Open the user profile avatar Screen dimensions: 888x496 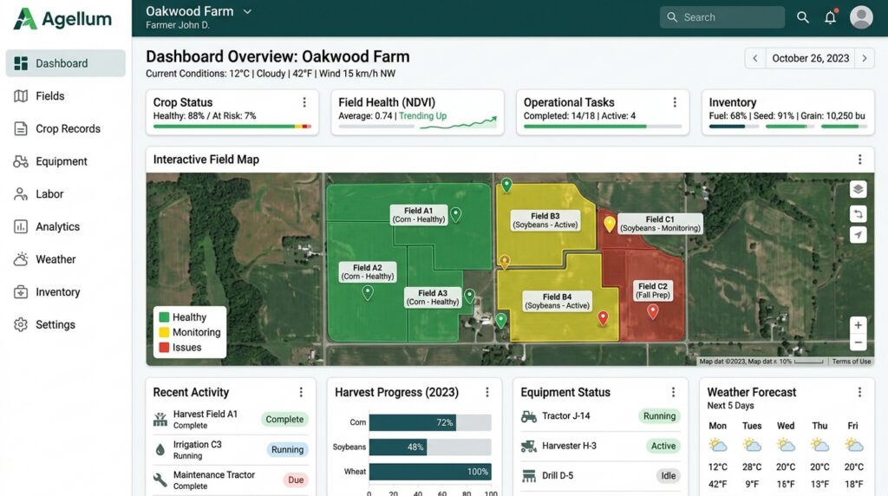click(860, 17)
